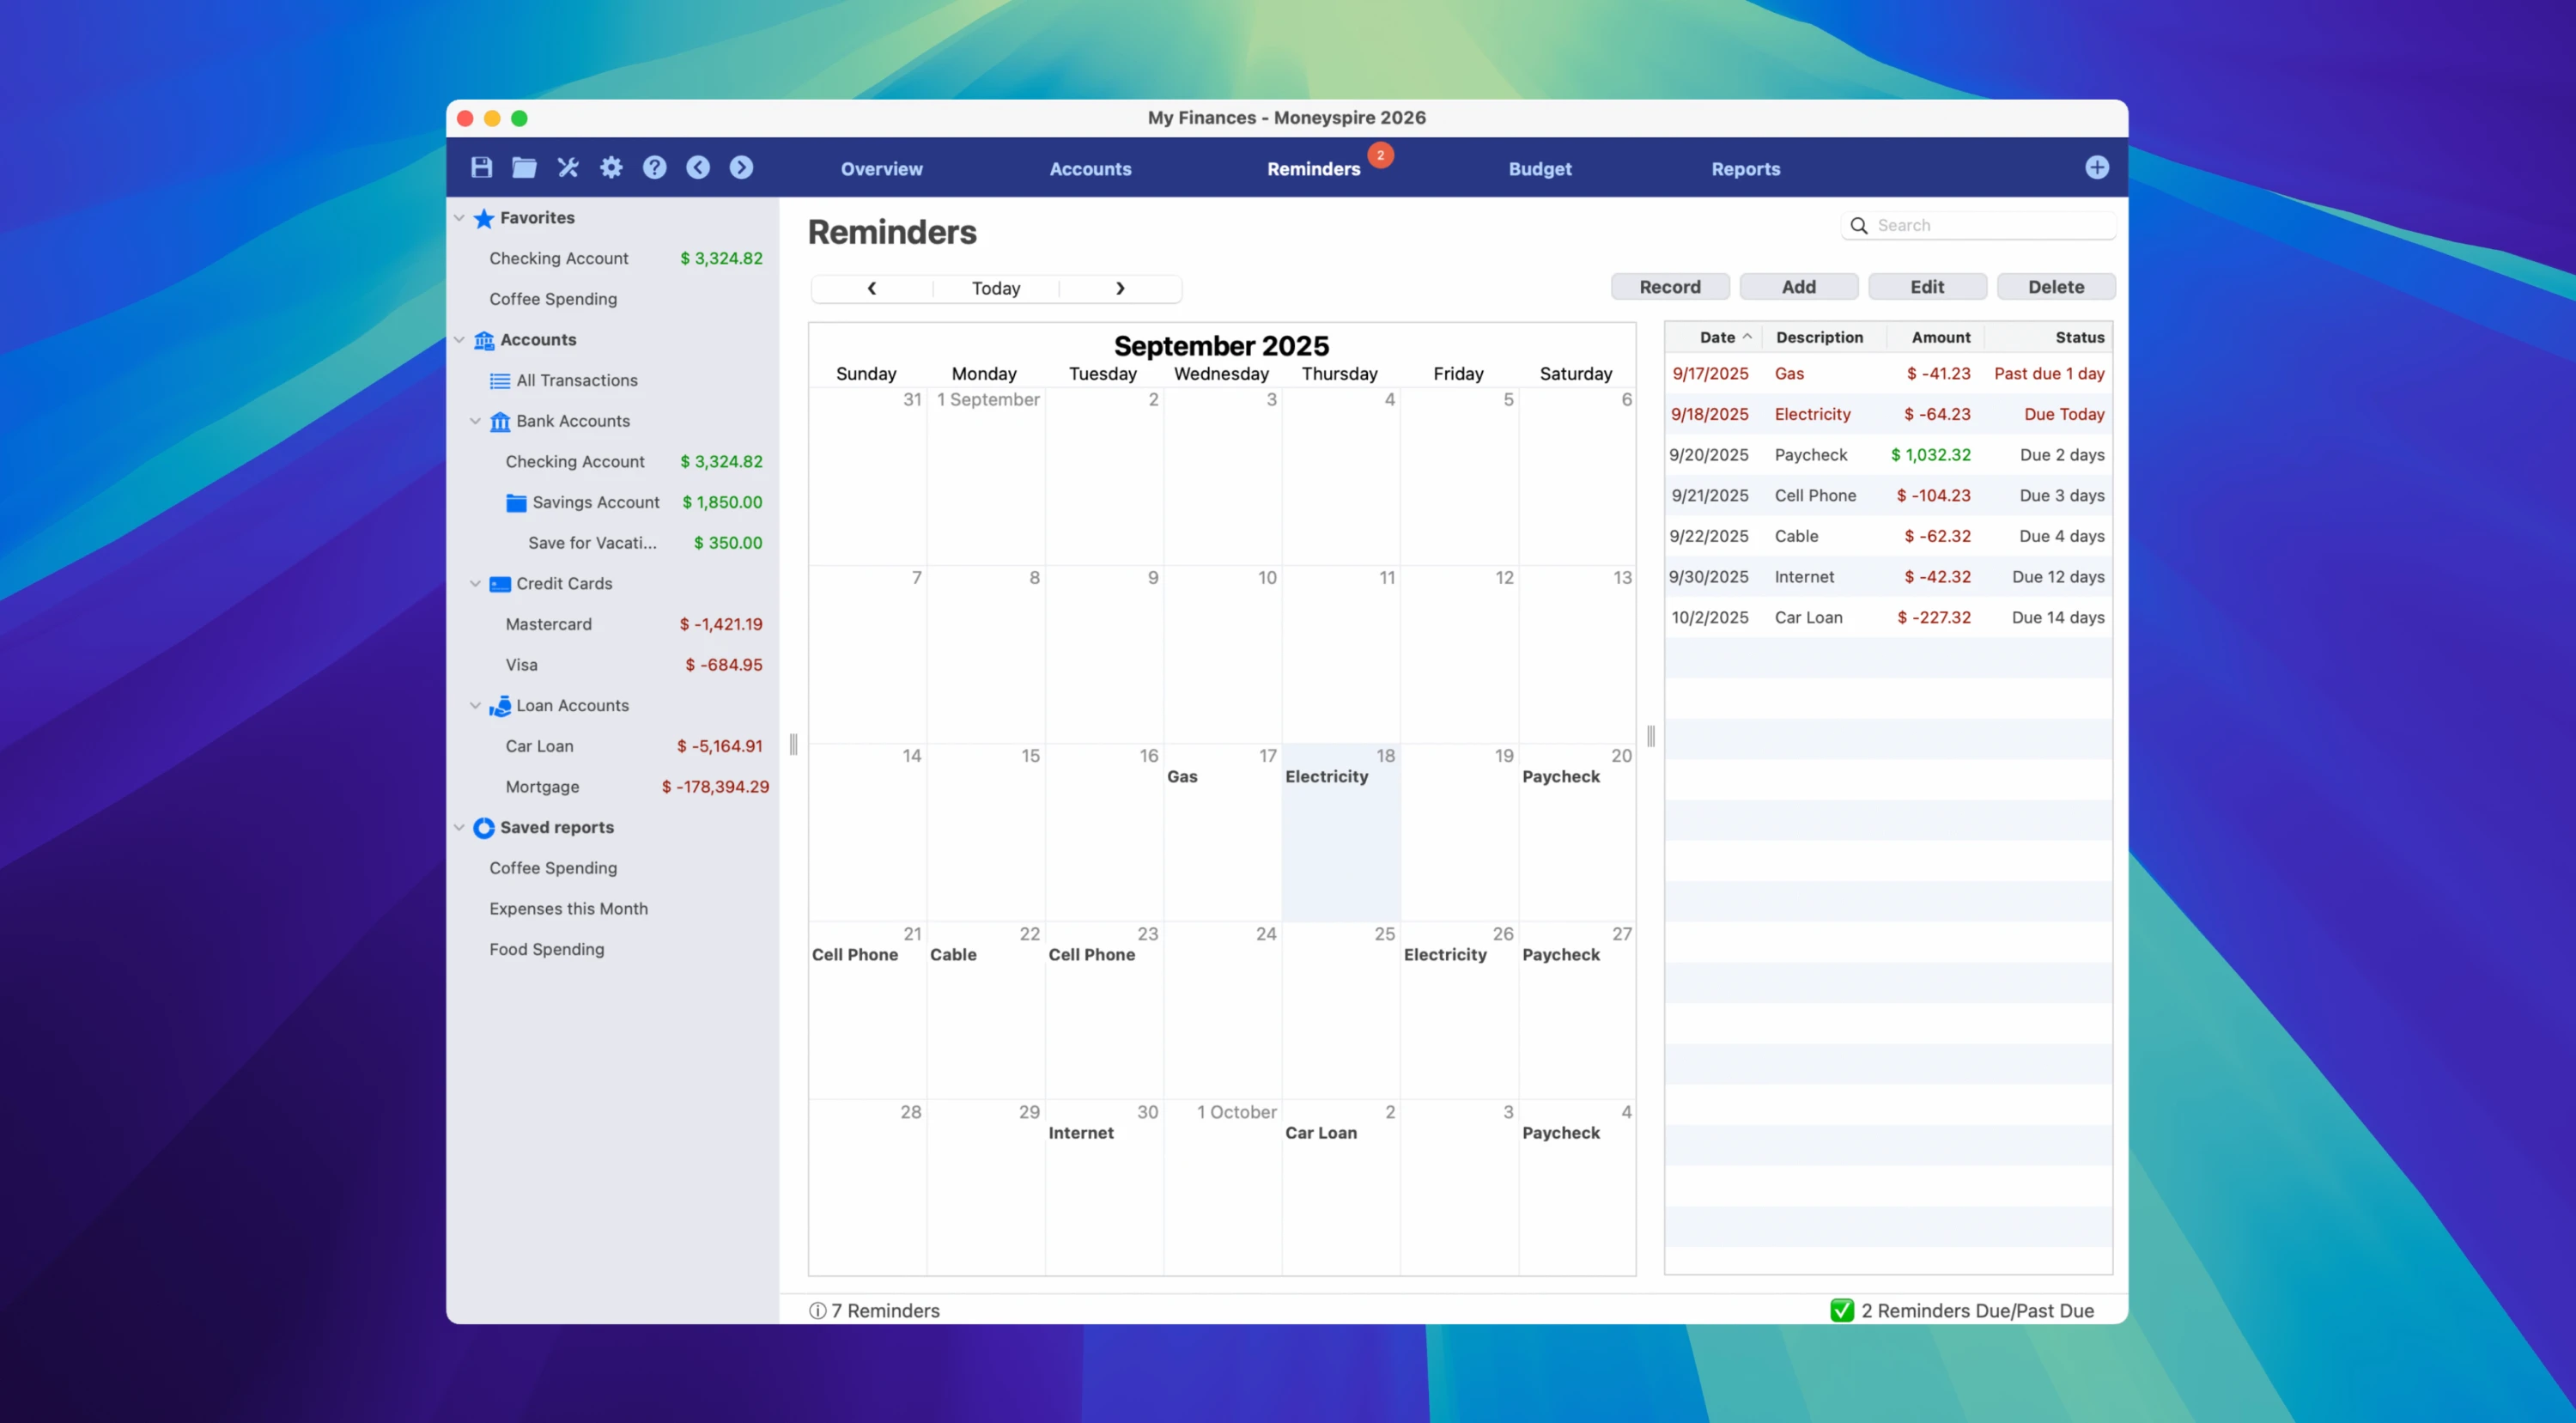Screen dimensions: 2576x1423
Task: Click the Today calendar button
Action: 995,288
